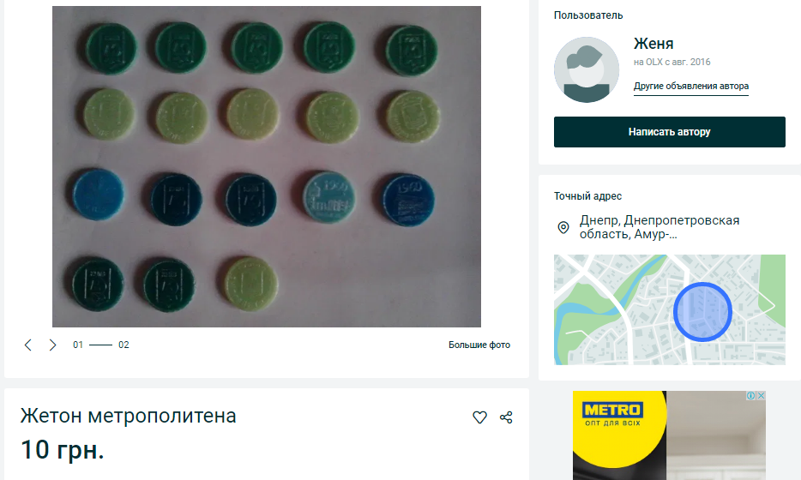The width and height of the screenshot is (801, 480).
Task: Open 'Большие фото' large photo view
Action: click(479, 345)
